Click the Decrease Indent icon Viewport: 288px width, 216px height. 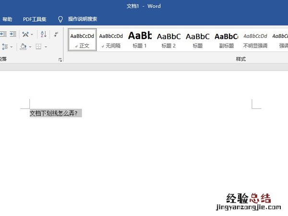3,34
